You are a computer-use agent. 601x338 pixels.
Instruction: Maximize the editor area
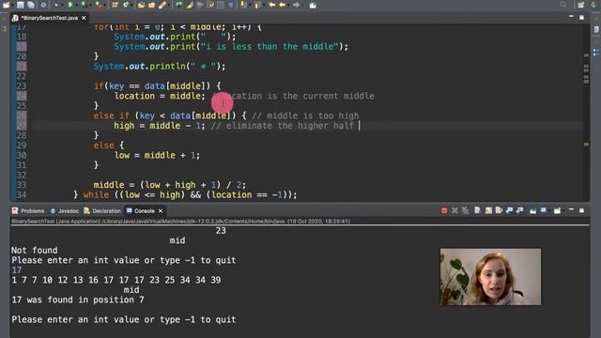pos(581,17)
